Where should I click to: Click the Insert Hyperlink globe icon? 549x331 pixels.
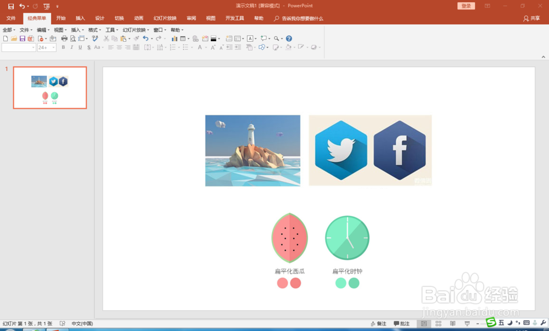pos(195,38)
